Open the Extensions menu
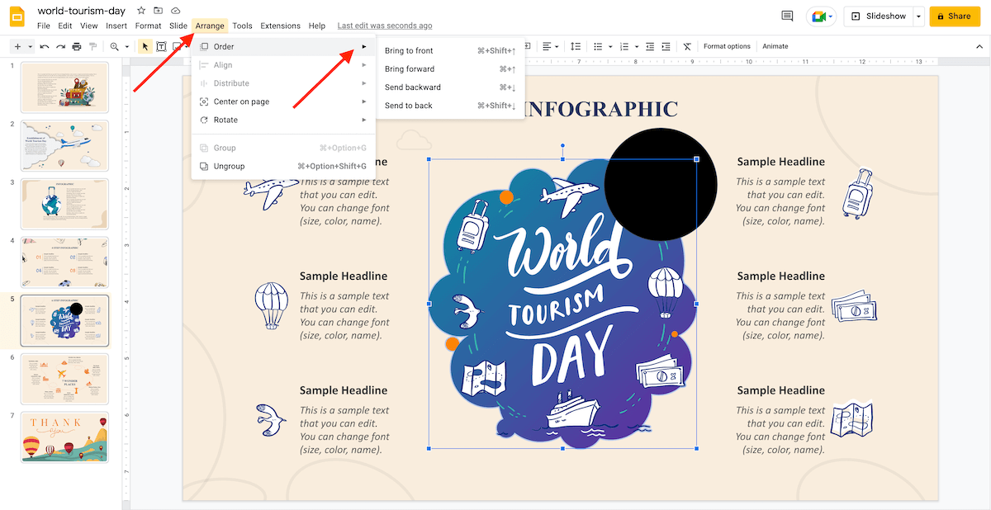Viewport: 991px width, 510px height. pyautogui.click(x=281, y=26)
